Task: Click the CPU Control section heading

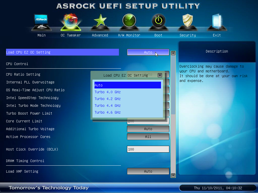Action: point(17,64)
